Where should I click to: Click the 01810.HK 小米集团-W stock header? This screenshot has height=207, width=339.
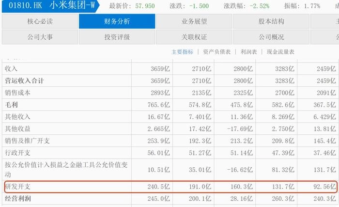(51, 6)
